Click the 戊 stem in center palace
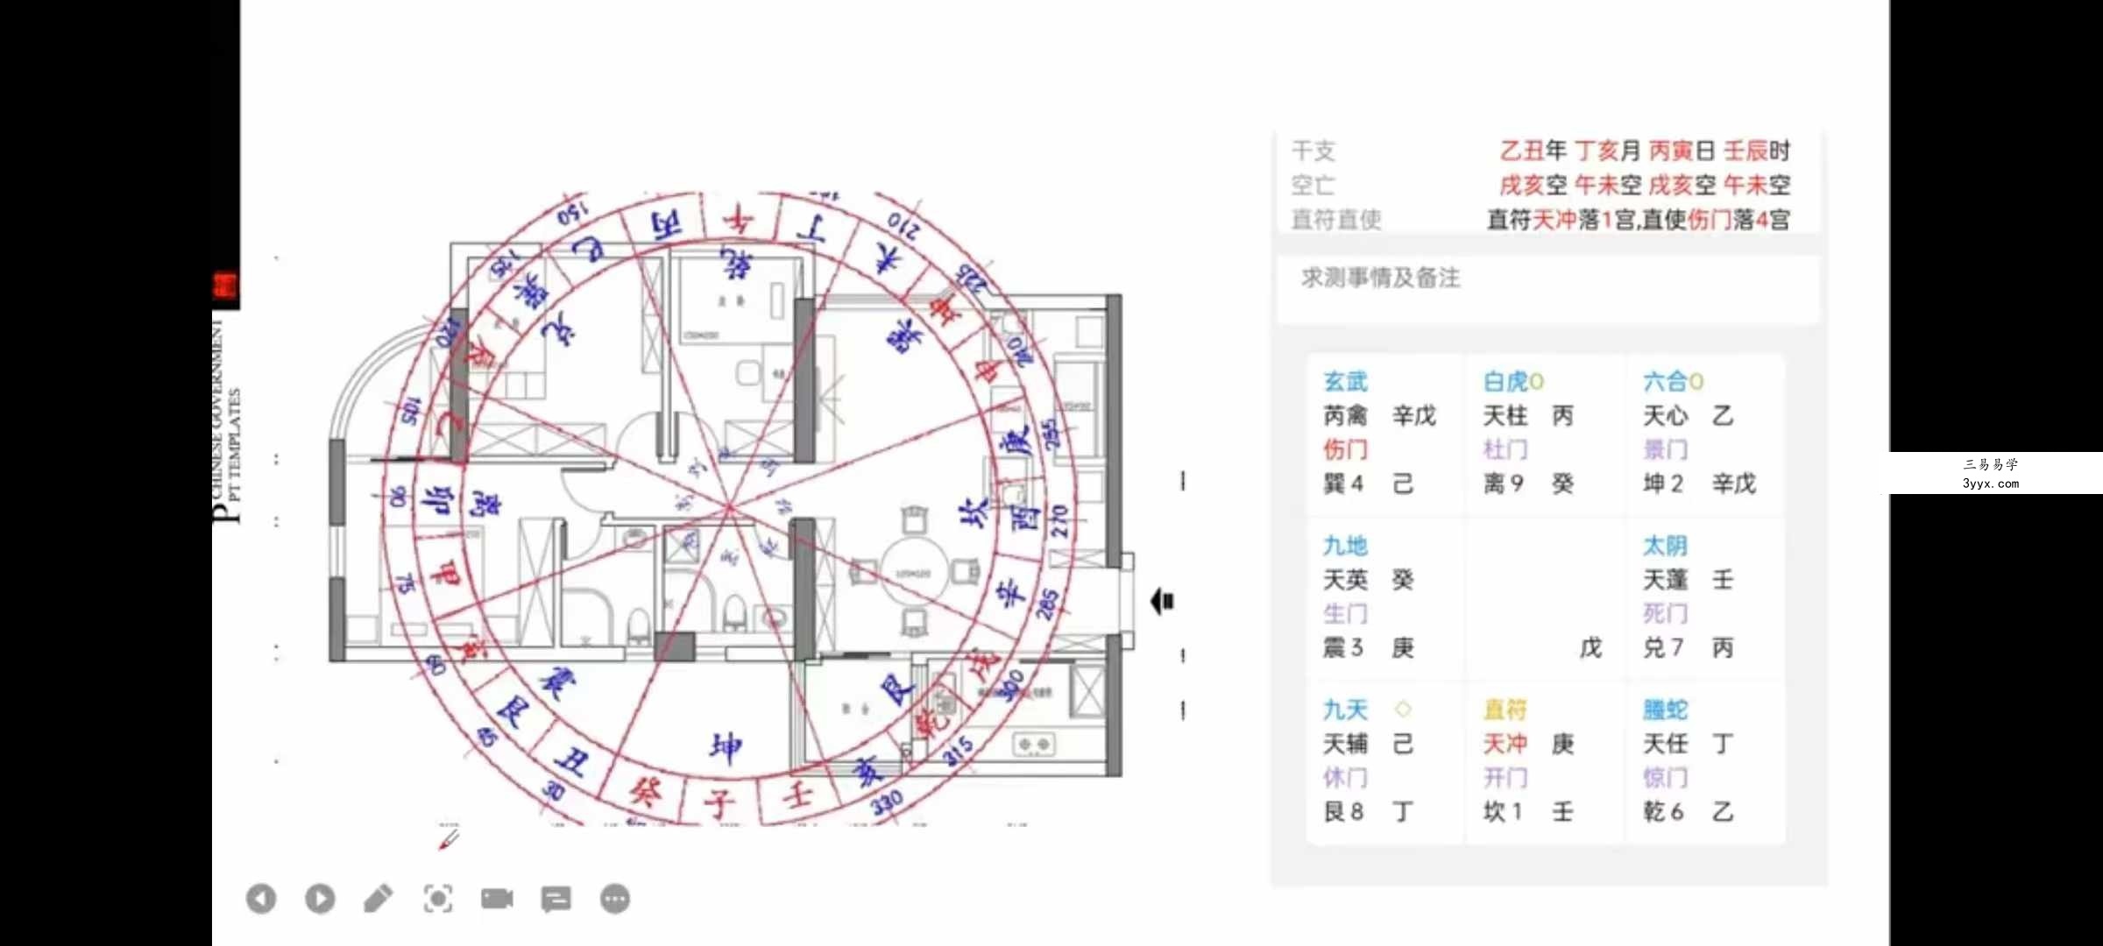 (1590, 647)
